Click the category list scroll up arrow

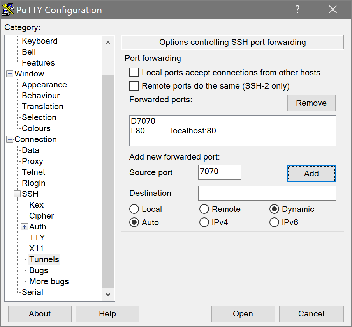click(108, 43)
